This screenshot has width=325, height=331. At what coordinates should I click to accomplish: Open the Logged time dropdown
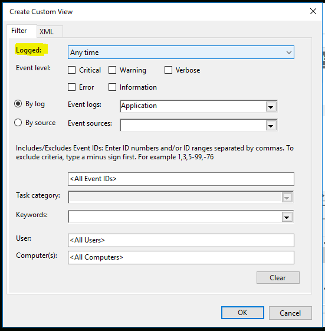181,52
